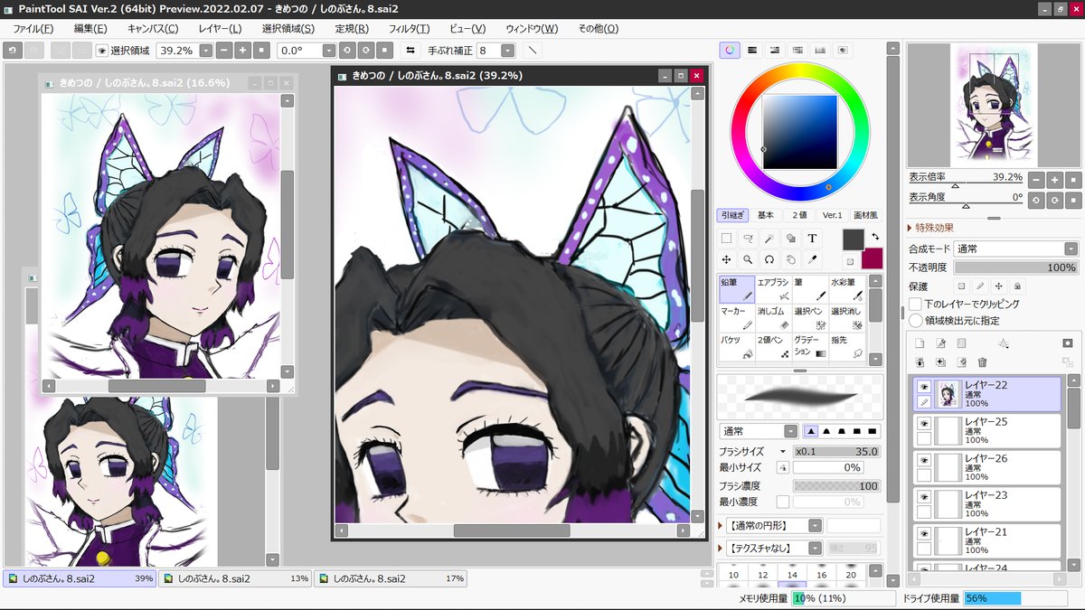Open the brush mode 通常 dropdown
The image size is (1085, 610).
pyautogui.click(x=790, y=431)
